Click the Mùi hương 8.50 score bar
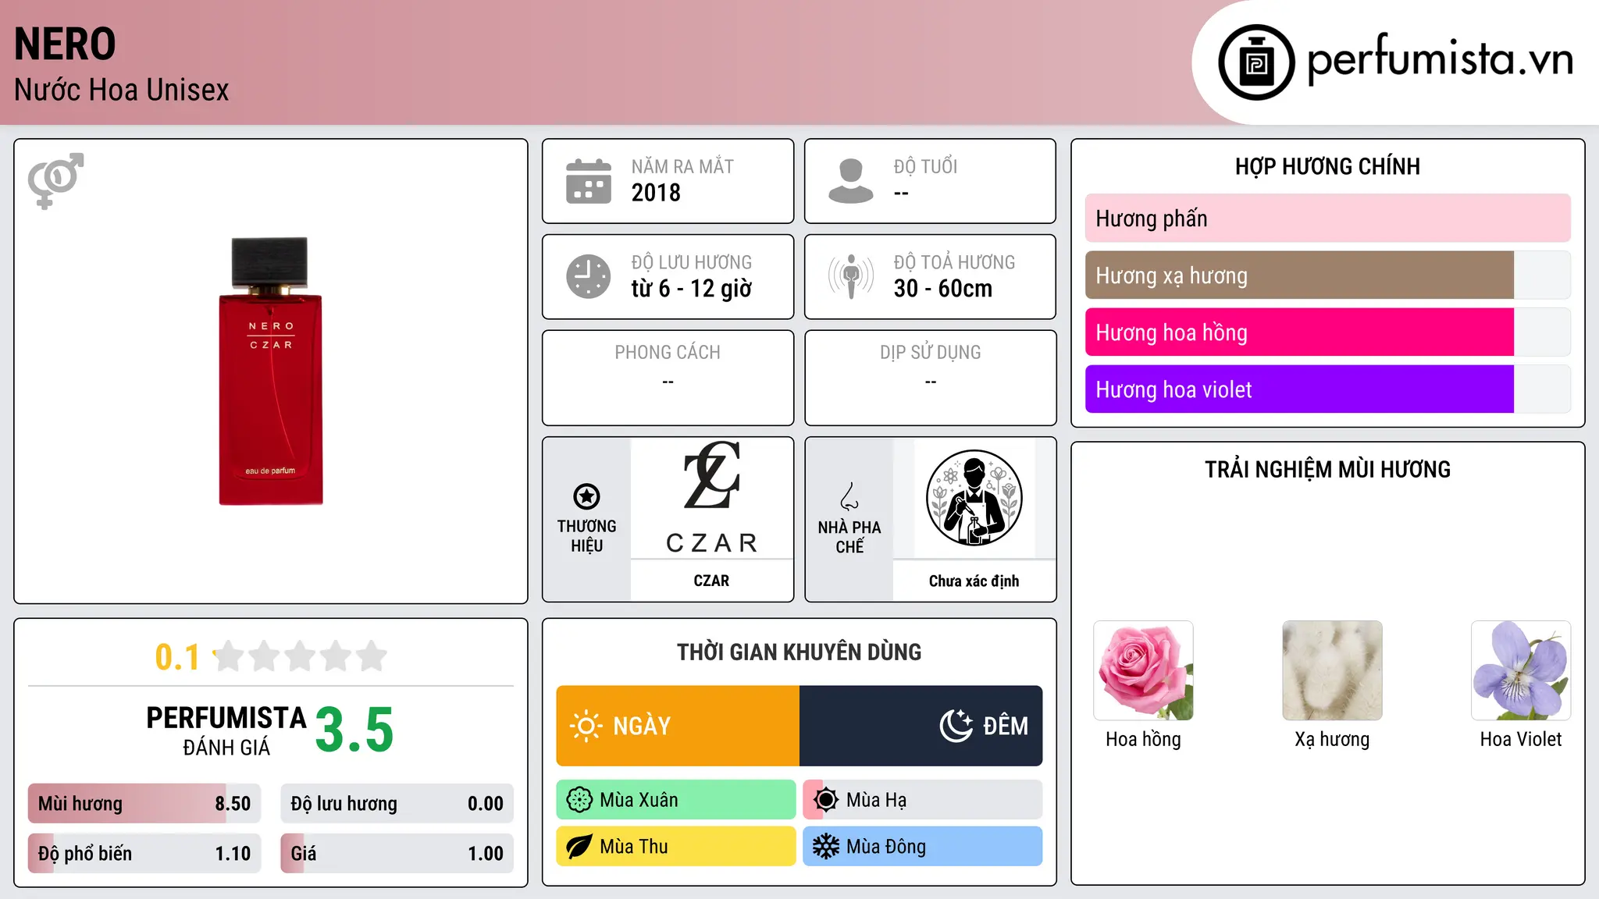1599x899 pixels. [144, 804]
